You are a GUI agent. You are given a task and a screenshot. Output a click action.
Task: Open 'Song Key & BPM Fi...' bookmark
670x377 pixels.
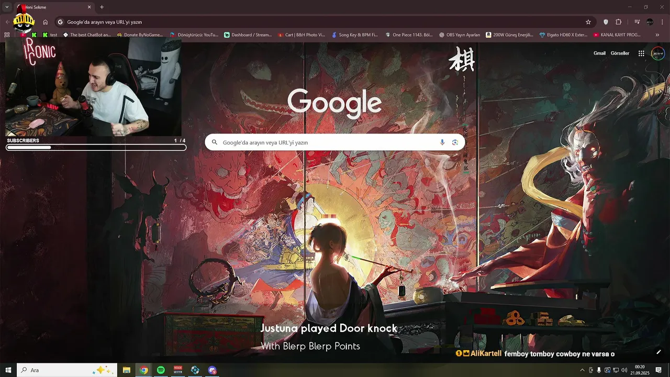(x=355, y=35)
